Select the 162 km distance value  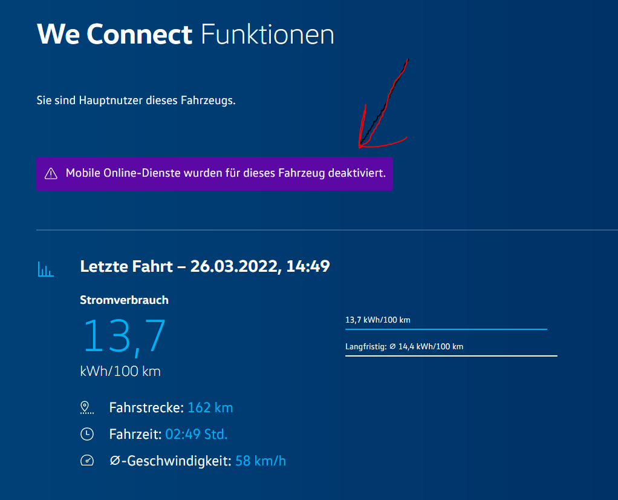pos(210,407)
